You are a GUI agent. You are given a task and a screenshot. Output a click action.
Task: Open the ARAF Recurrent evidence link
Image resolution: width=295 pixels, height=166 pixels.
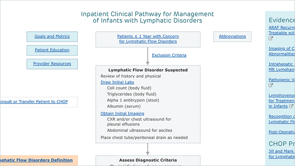(282, 30)
